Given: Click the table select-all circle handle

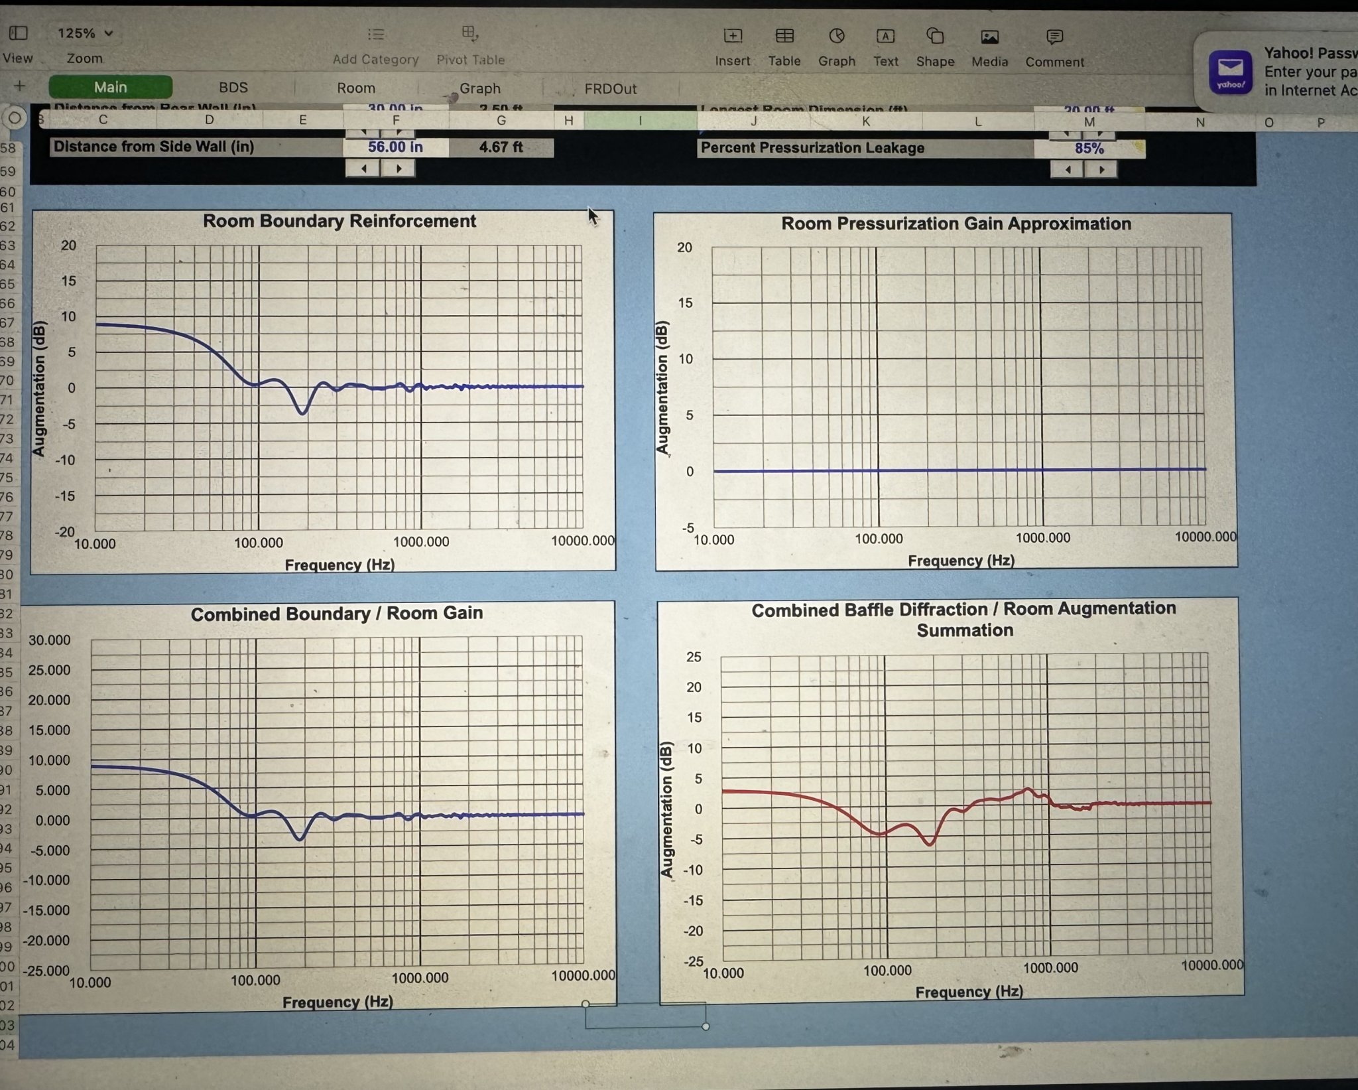Looking at the screenshot, I should coord(14,119).
